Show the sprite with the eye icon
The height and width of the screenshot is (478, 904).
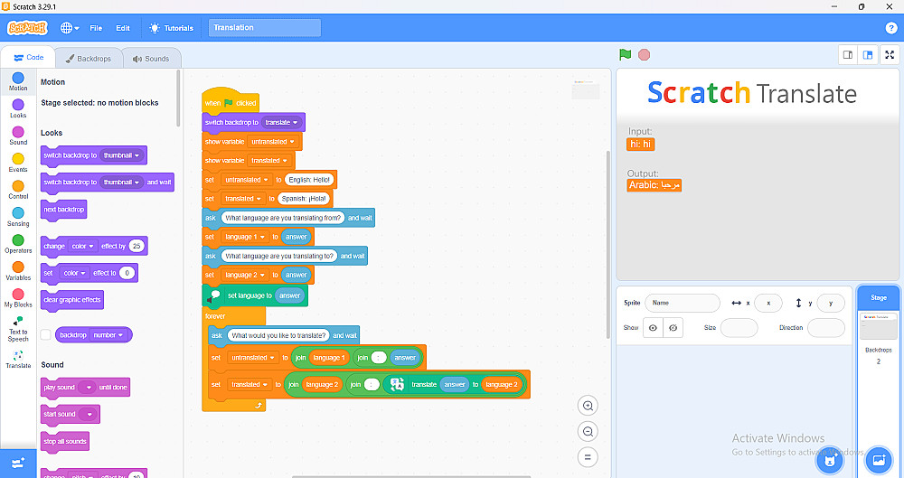653,327
